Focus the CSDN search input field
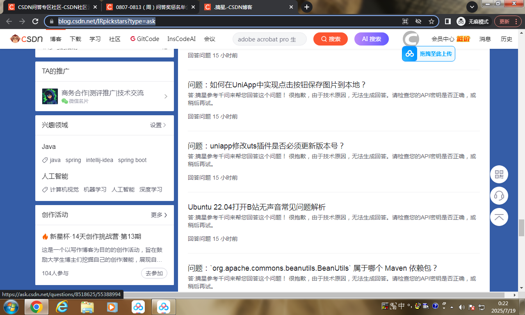This screenshot has width=525, height=315. [269, 39]
